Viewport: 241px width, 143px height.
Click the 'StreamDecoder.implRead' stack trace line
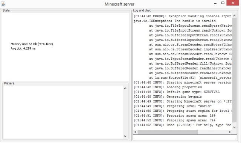191,49
